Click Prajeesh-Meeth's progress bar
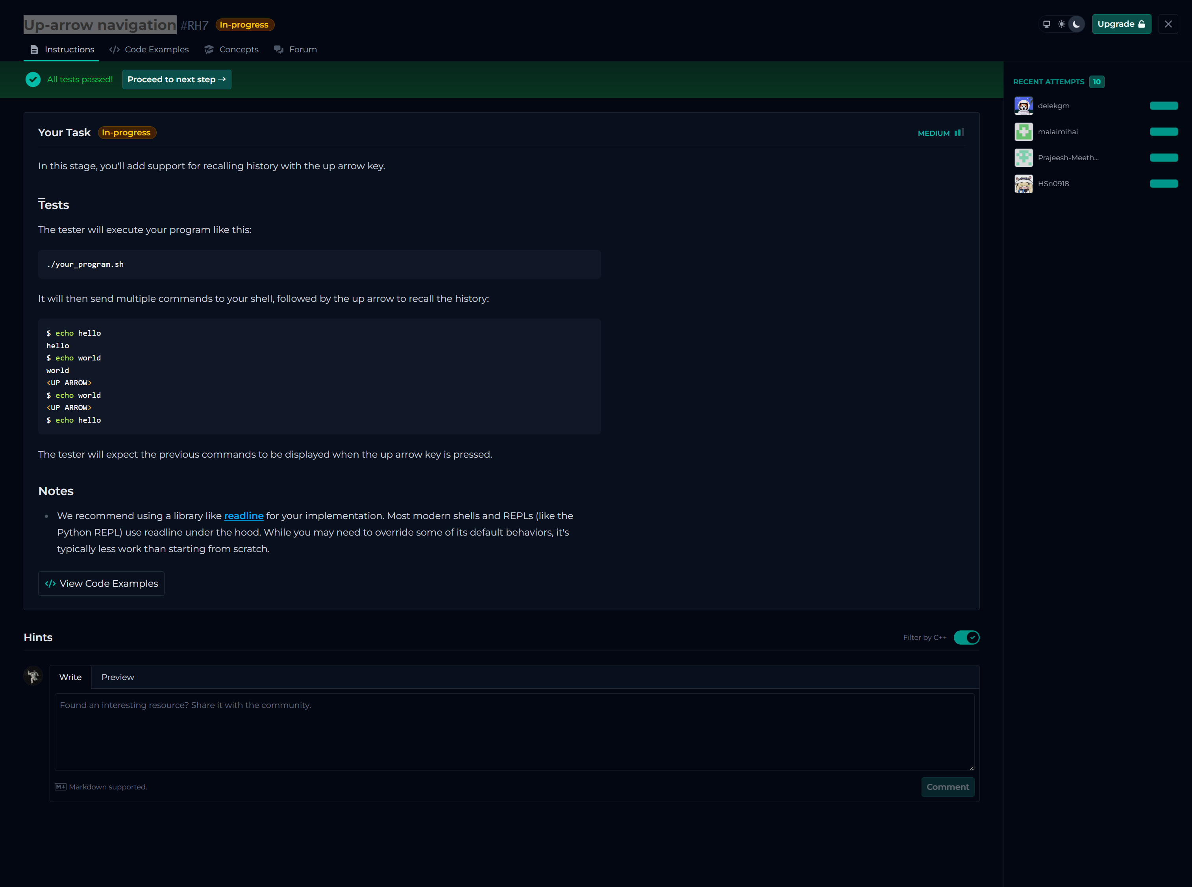Image resolution: width=1192 pixels, height=887 pixels. point(1164,158)
